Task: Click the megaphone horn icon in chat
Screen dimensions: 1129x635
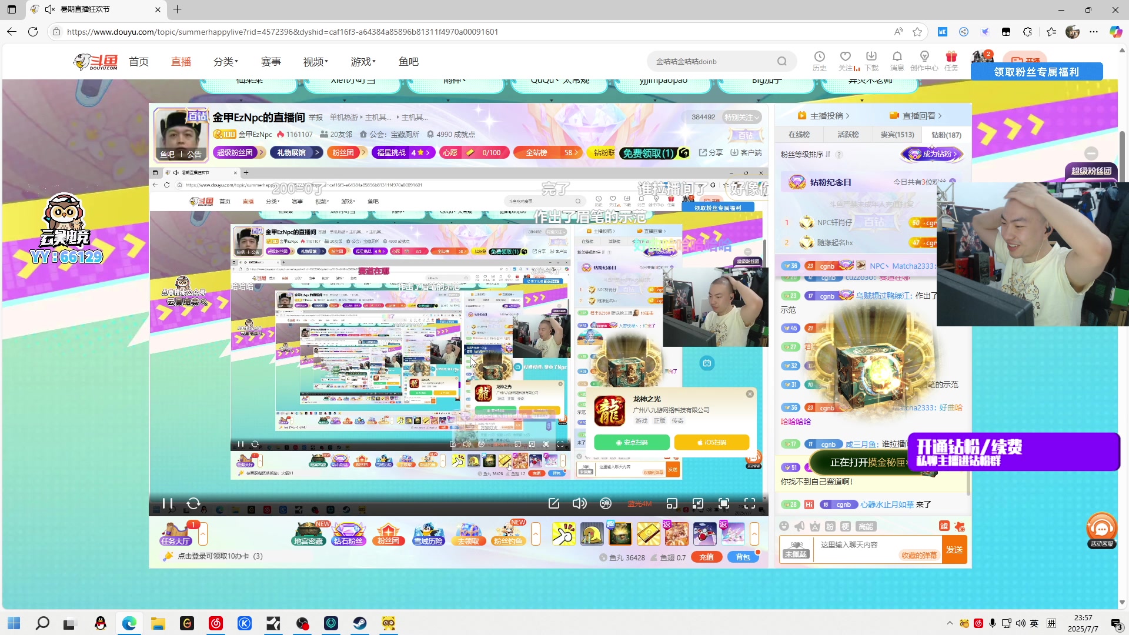Action: (x=799, y=526)
